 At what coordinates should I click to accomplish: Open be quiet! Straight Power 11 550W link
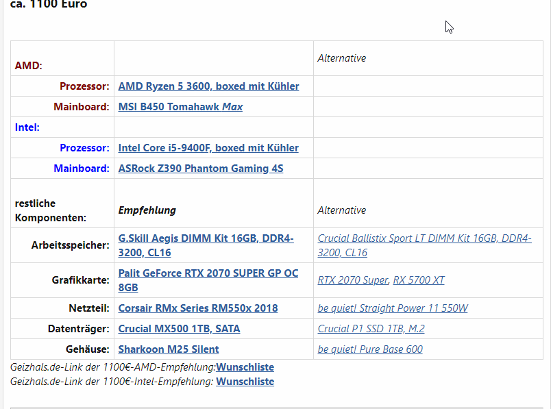pos(393,308)
